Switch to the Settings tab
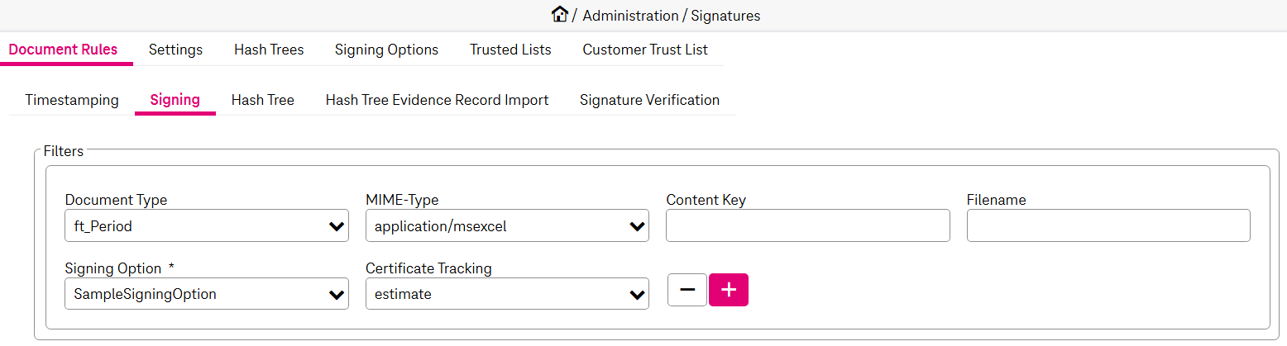Image resolution: width=1287 pixels, height=346 pixels. click(x=175, y=50)
